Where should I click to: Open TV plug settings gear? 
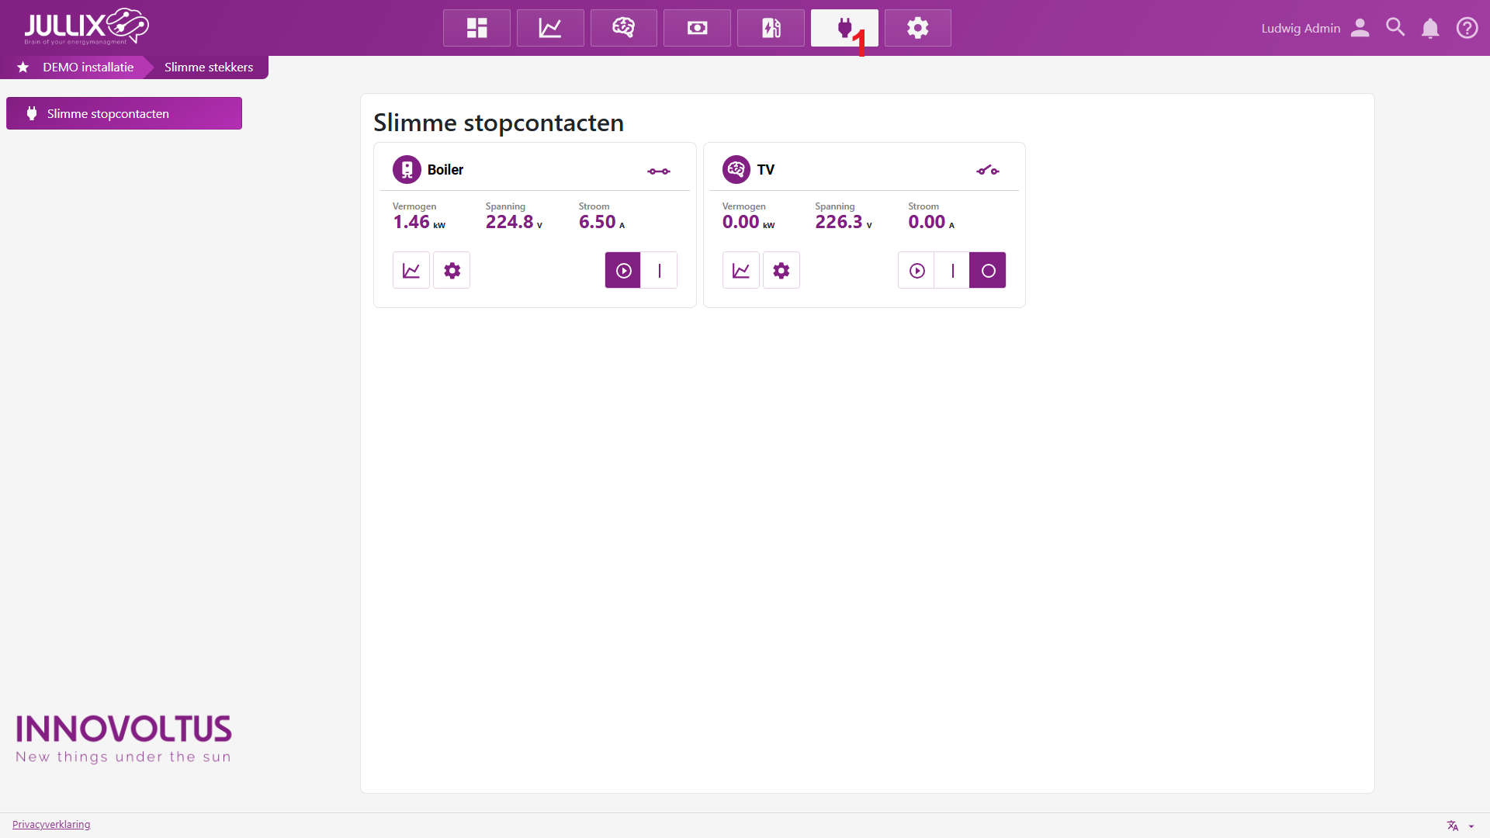pos(781,271)
